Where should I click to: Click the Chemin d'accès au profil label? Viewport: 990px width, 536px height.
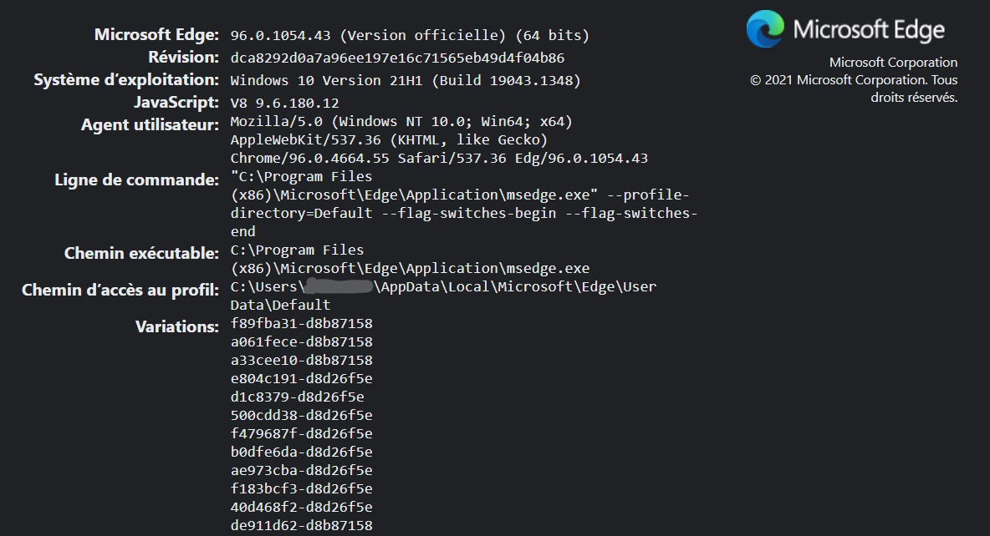pos(120,290)
